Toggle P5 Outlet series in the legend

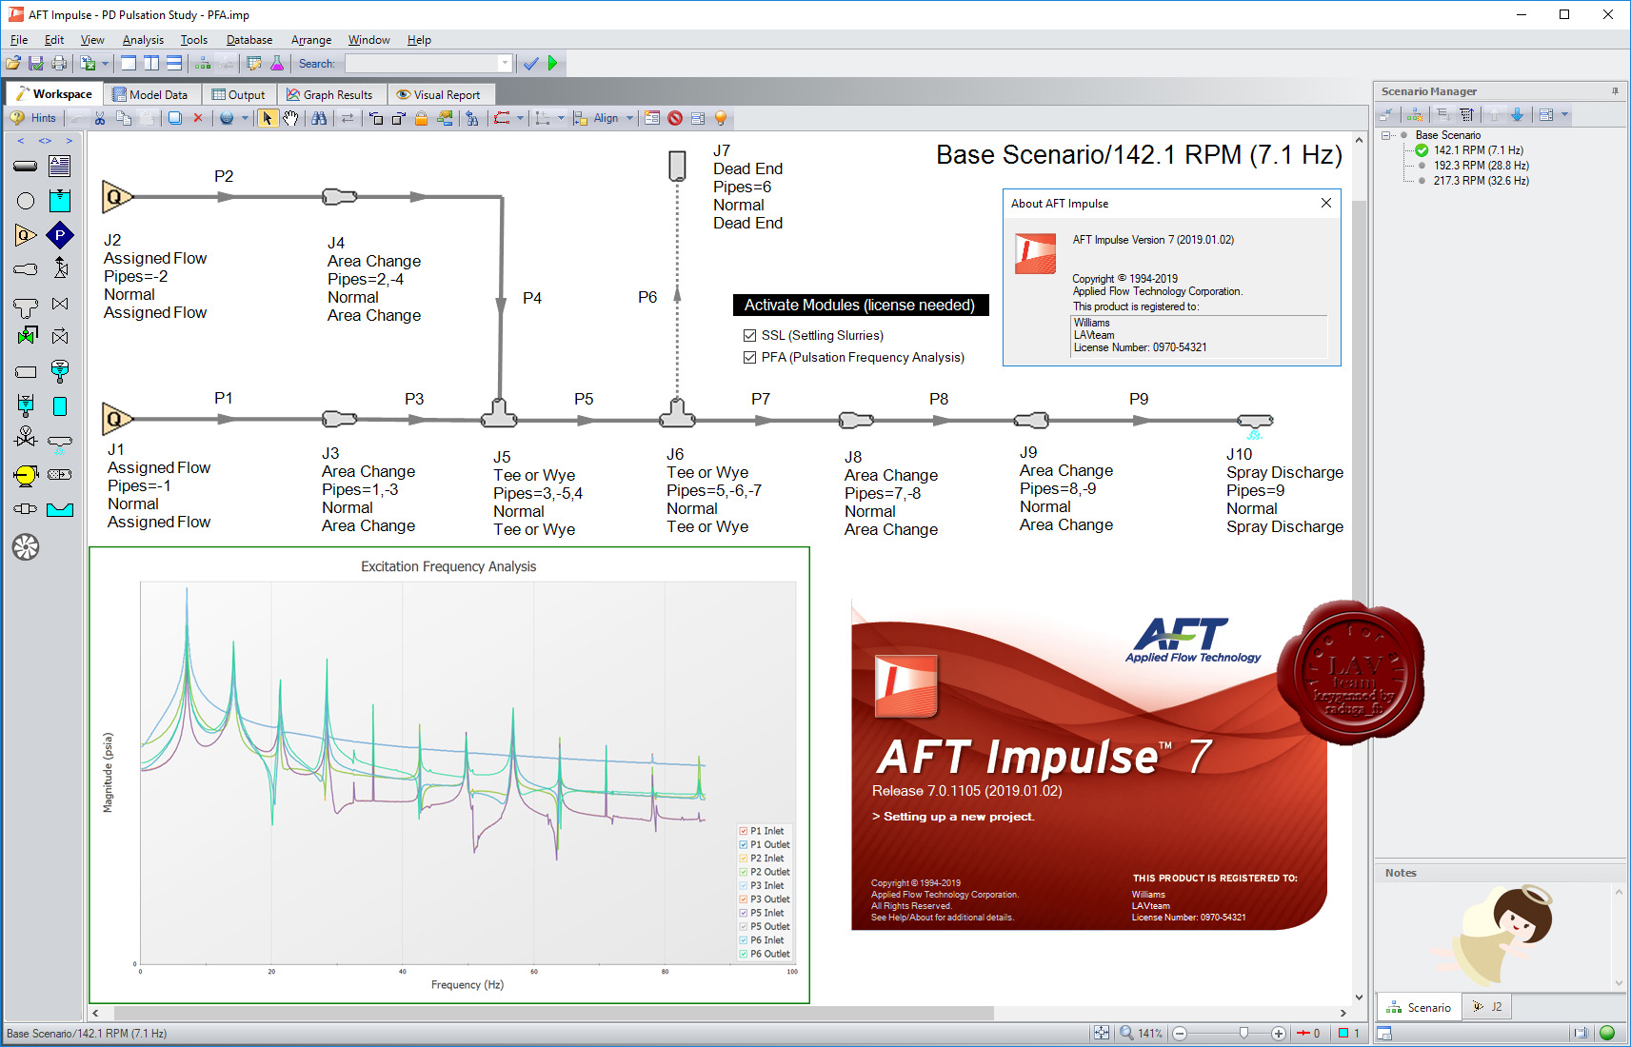tap(744, 926)
